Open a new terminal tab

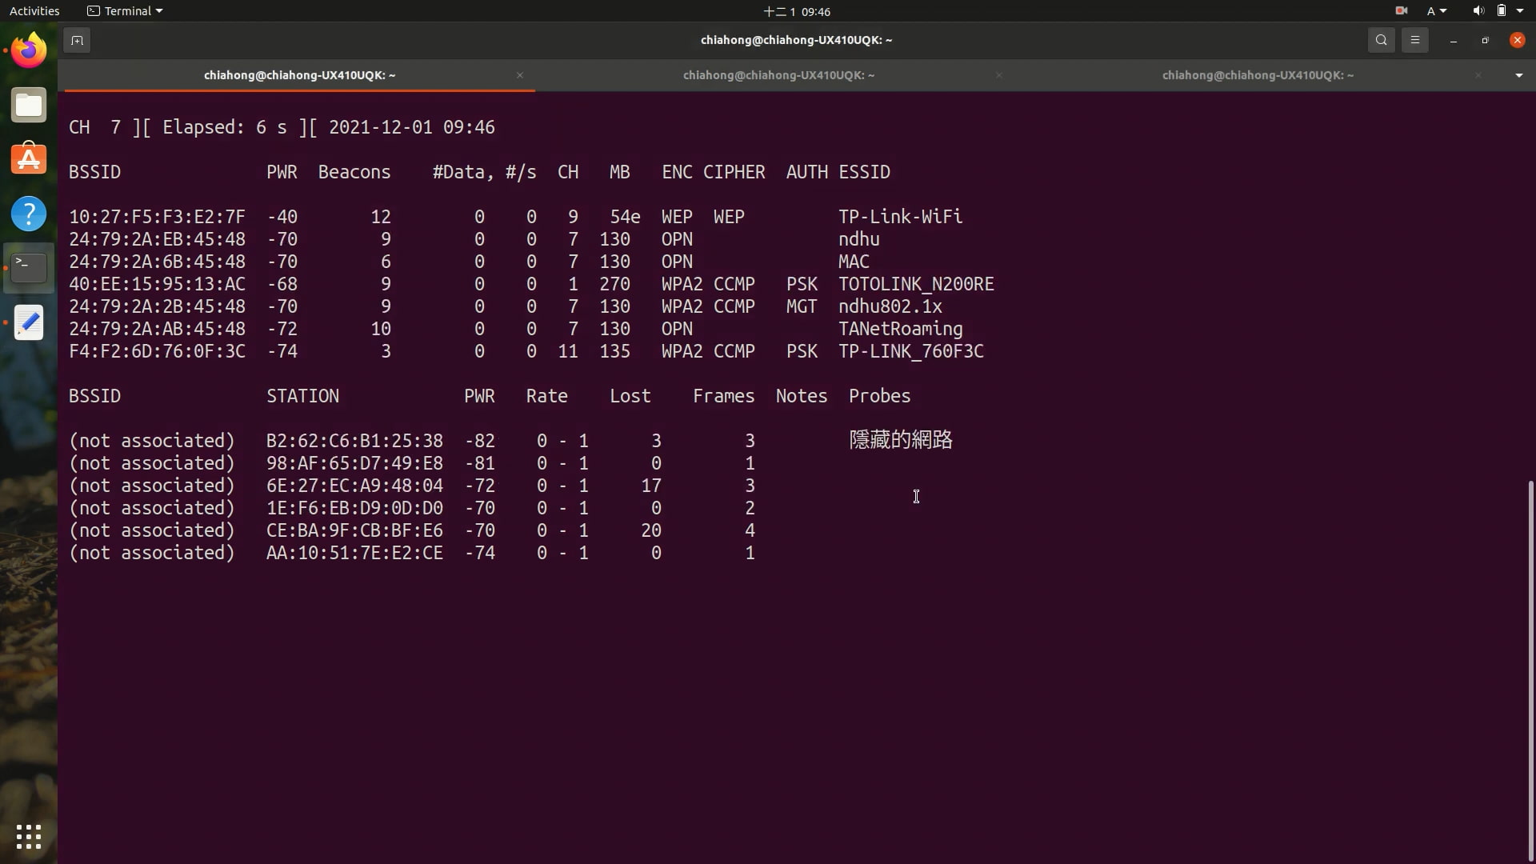point(77,40)
